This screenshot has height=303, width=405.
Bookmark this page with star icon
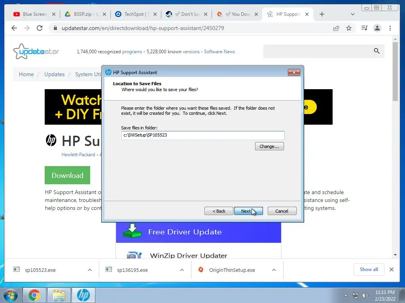(x=349, y=28)
